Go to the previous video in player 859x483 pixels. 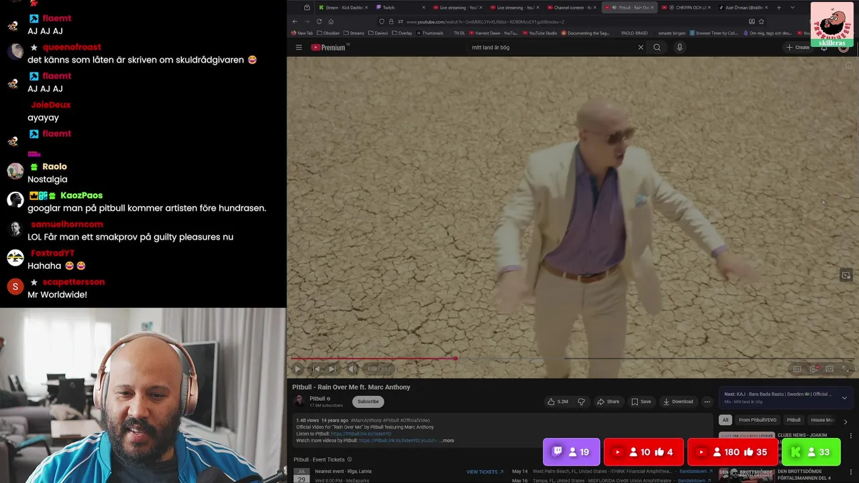point(316,369)
